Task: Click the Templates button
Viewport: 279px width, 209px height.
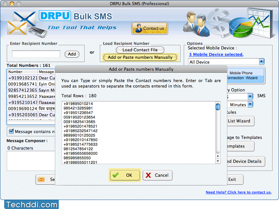Action: [241, 146]
